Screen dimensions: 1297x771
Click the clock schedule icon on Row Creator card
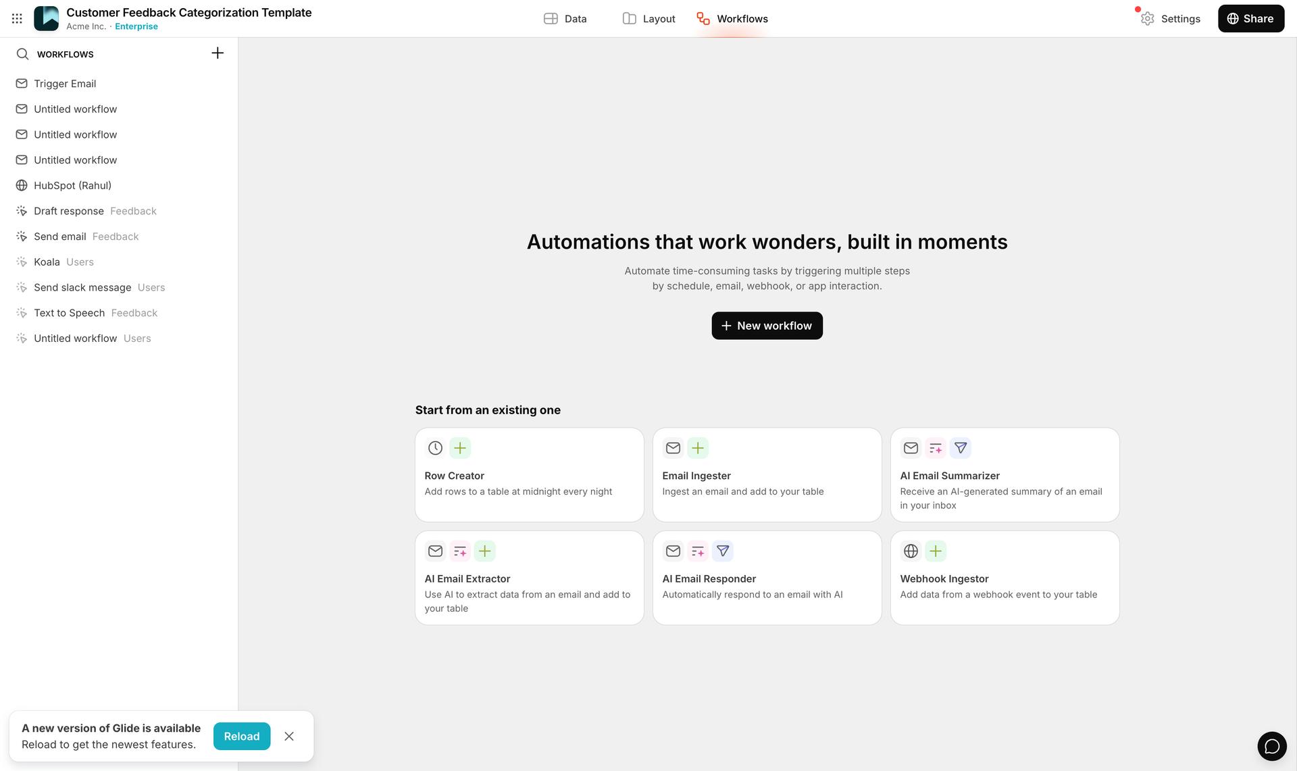[x=434, y=447]
